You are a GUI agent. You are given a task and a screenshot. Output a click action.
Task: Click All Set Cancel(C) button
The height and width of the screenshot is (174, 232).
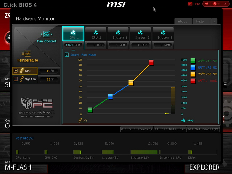point(203,129)
